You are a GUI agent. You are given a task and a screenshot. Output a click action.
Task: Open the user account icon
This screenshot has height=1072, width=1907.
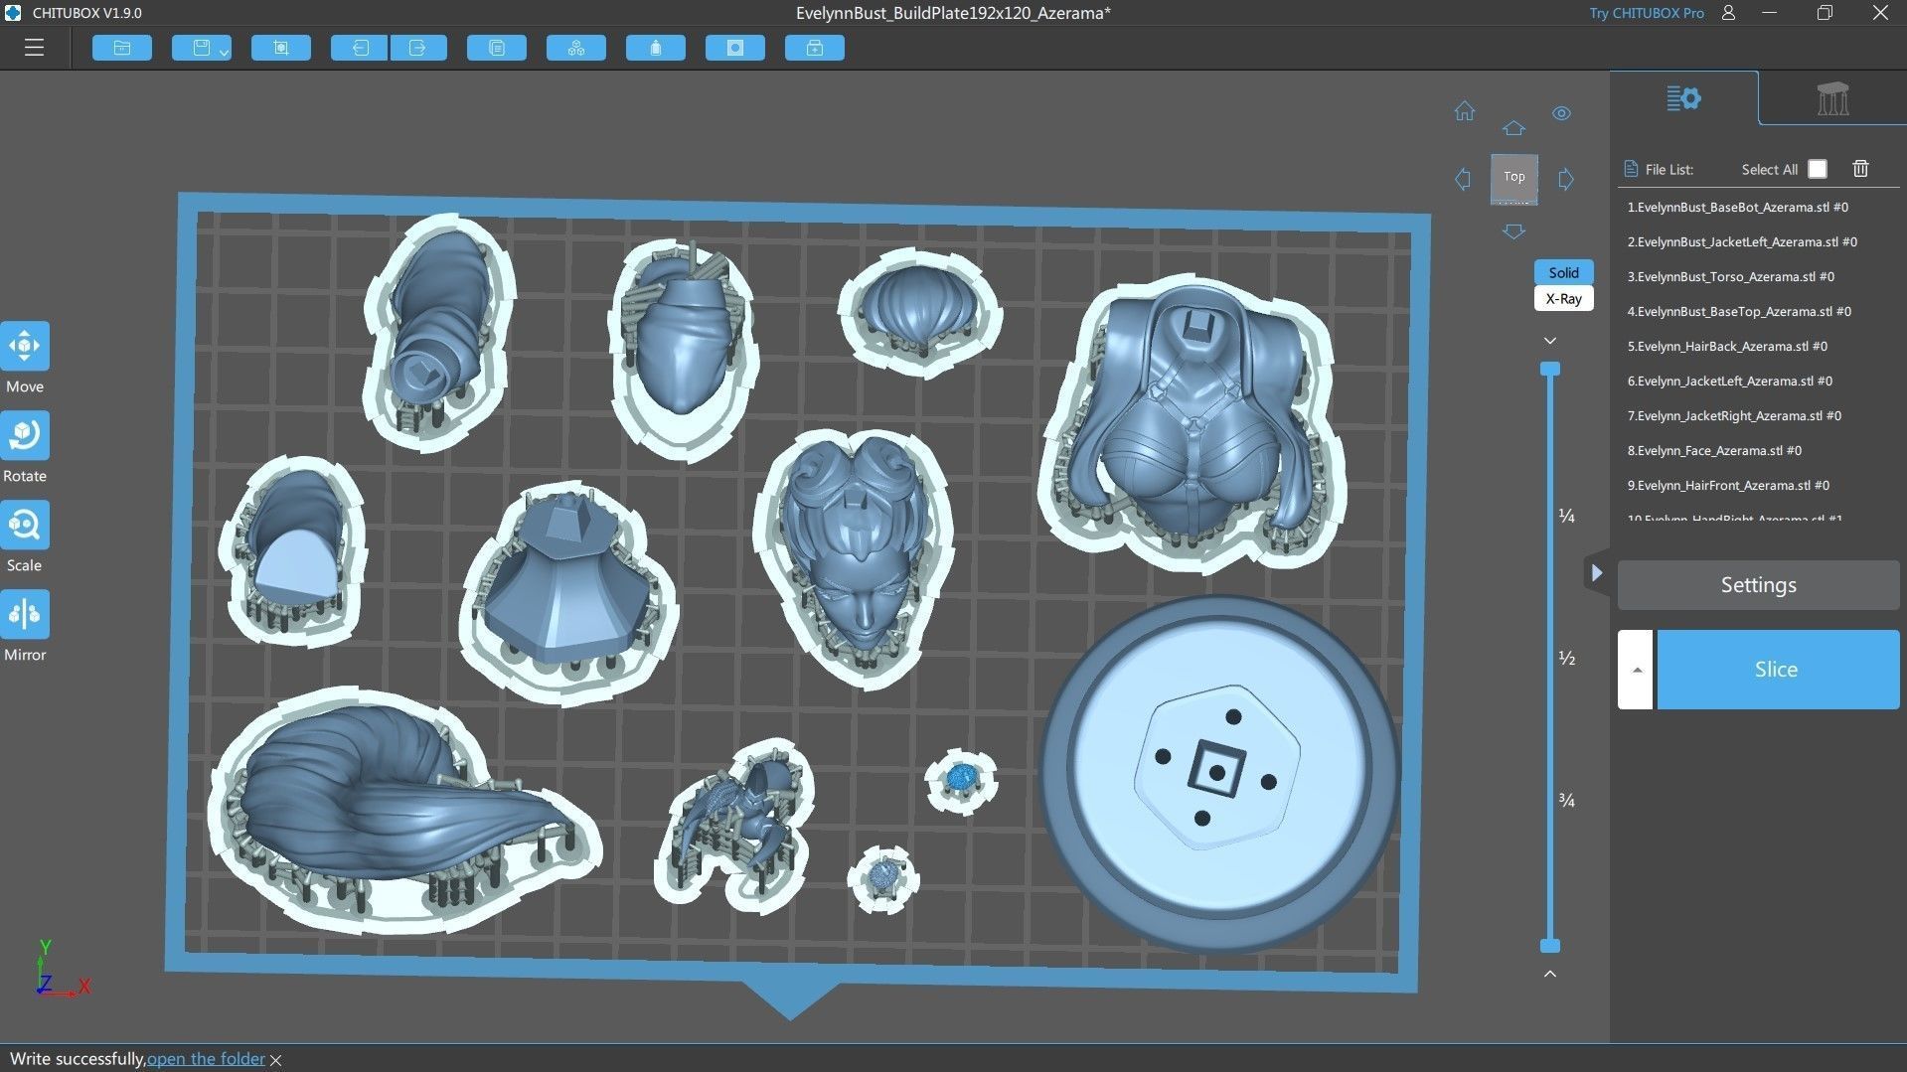(1729, 13)
